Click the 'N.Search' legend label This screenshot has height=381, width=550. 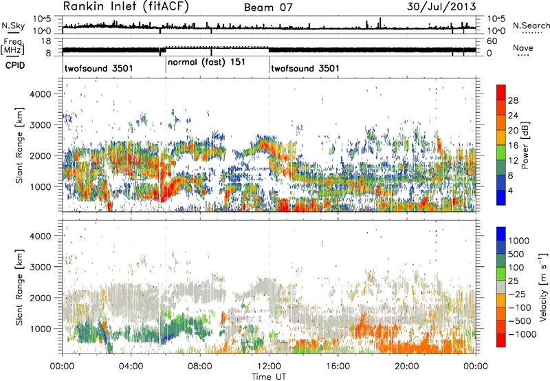[x=531, y=25]
